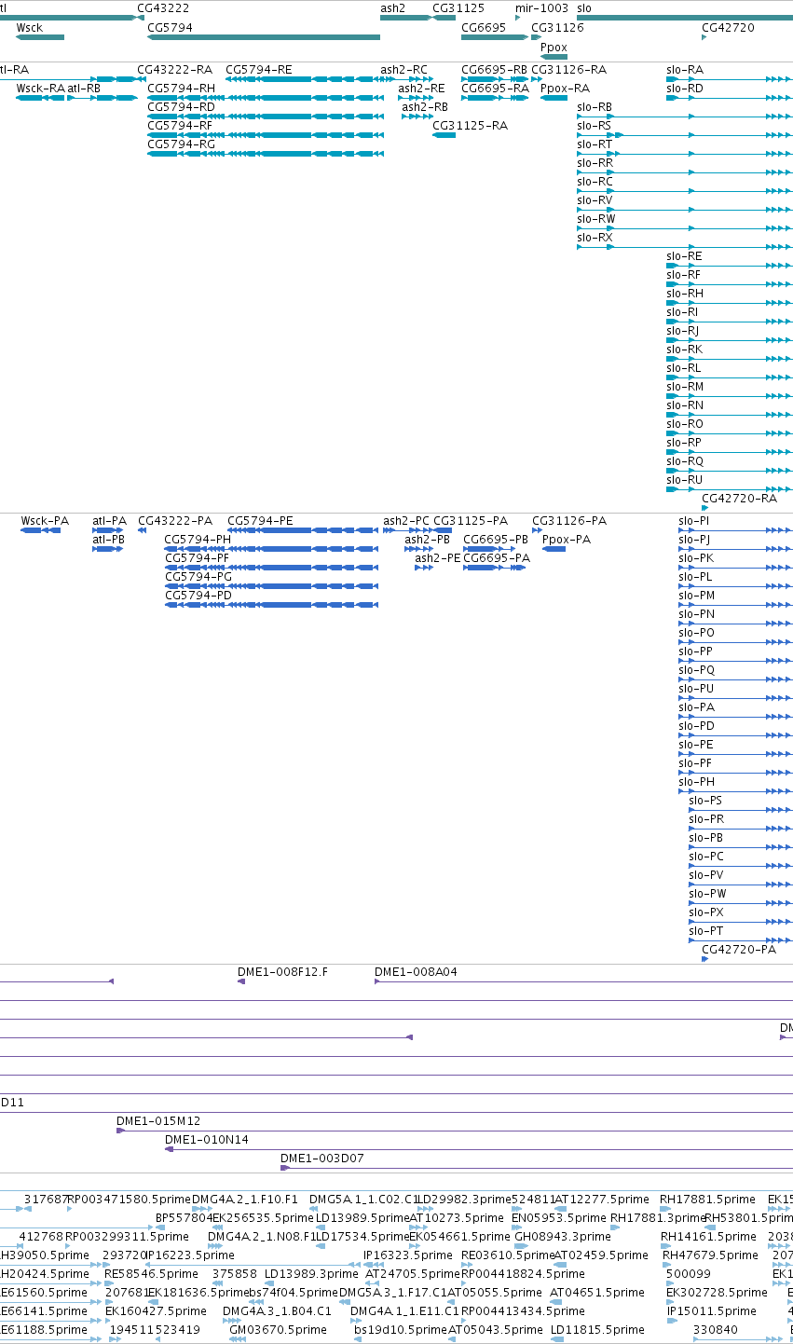Viewport: 793px width, 1344px height.
Task: Click the slo-PS protein label
Action: tap(705, 801)
